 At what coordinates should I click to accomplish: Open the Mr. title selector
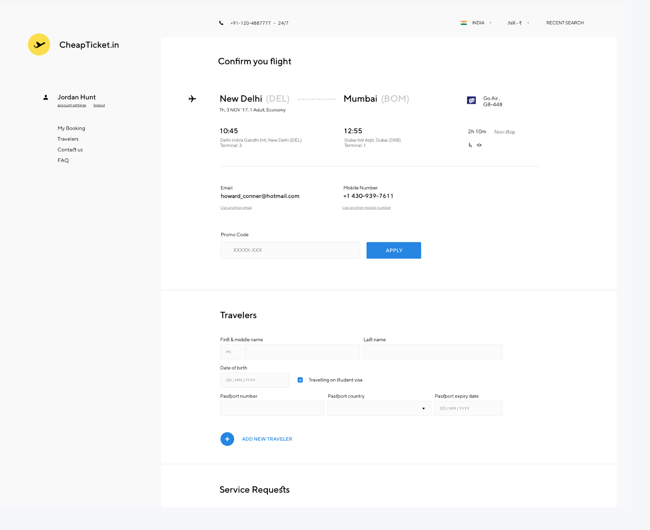(x=233, y=352)
